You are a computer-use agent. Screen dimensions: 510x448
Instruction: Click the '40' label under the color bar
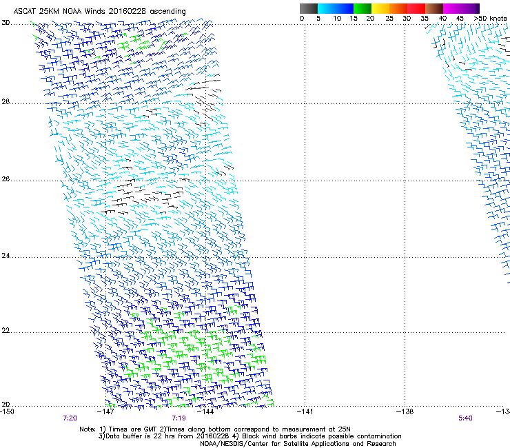(442, 19)
